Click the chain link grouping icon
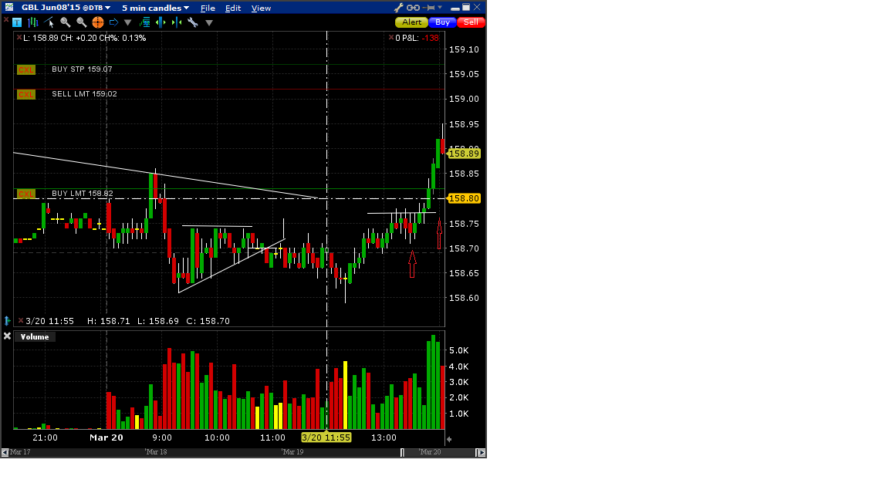The height and width of the screenshot is (500, 889). (414, 8)
